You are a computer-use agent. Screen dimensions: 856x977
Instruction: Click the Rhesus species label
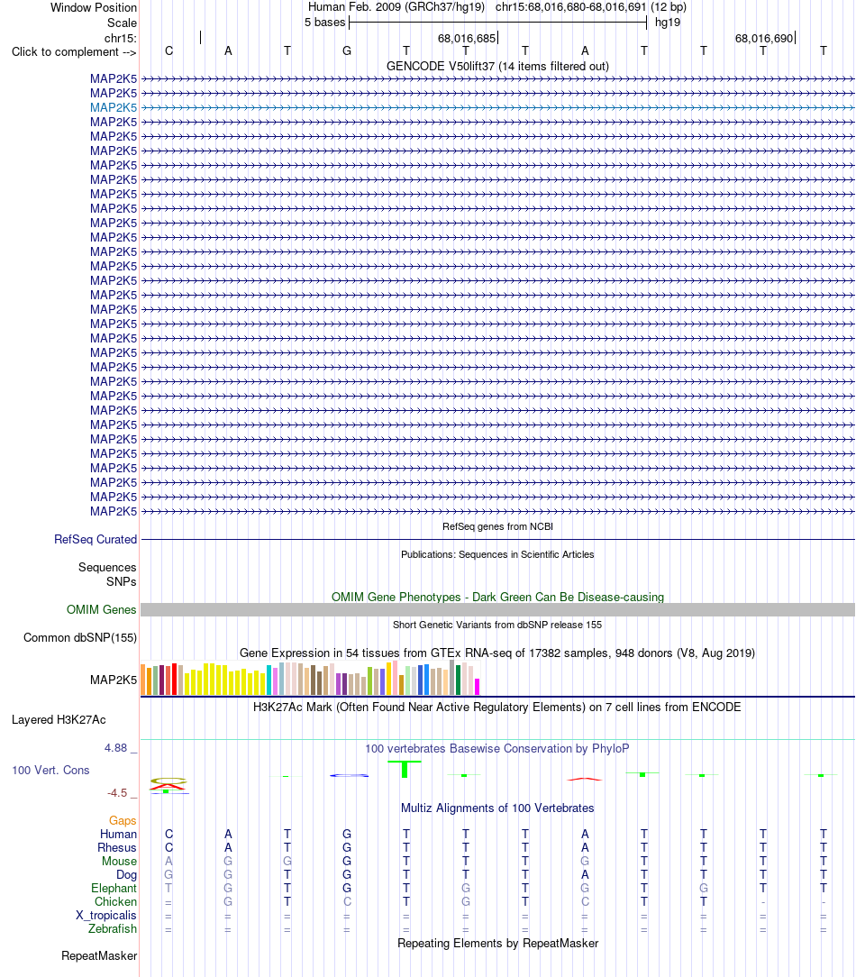[x=117, y=849]
